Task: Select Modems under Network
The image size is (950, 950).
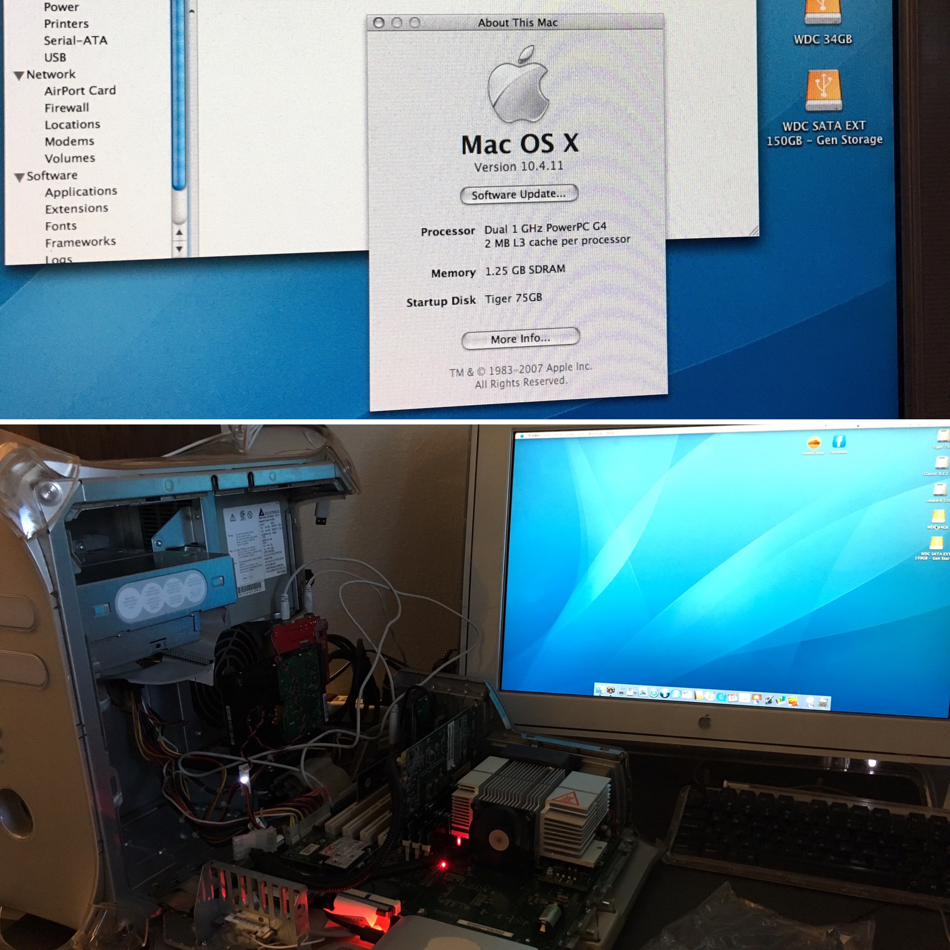Action: 69,141
